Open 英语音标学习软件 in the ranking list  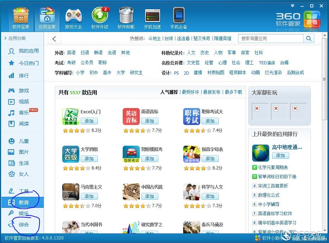pyautogui.click(x=275, y=214)
